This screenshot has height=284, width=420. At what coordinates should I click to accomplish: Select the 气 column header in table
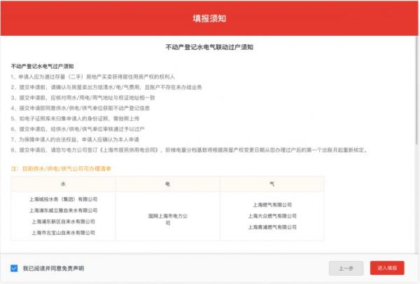(272, 184)
